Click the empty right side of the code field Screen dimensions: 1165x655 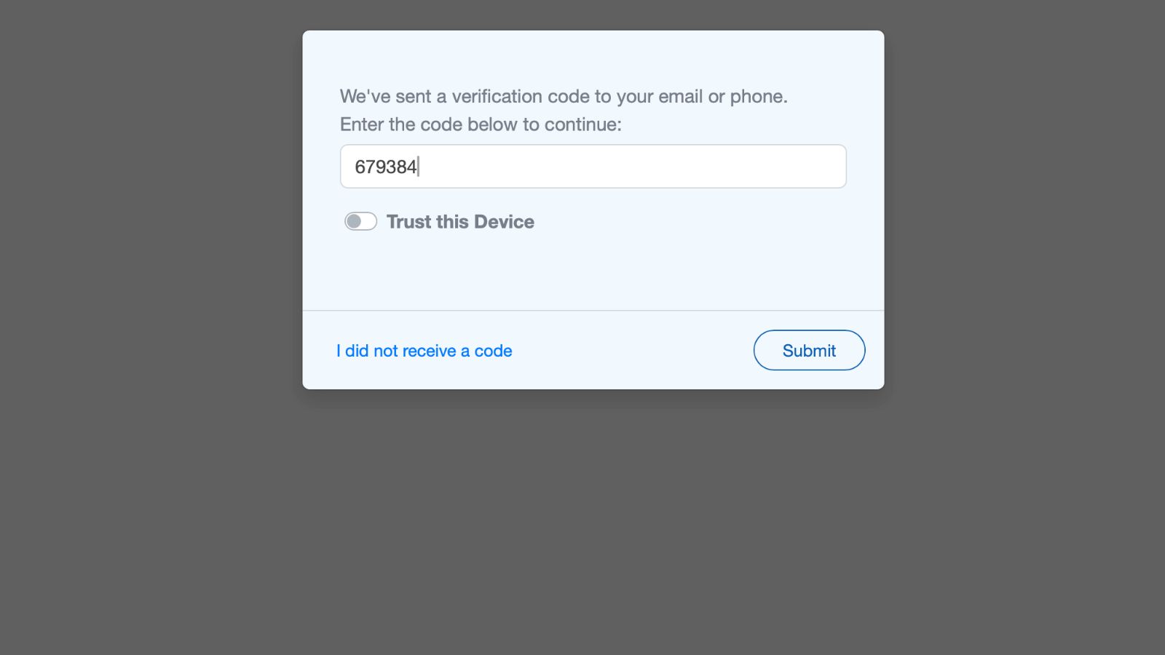click(x=655, y=167)
